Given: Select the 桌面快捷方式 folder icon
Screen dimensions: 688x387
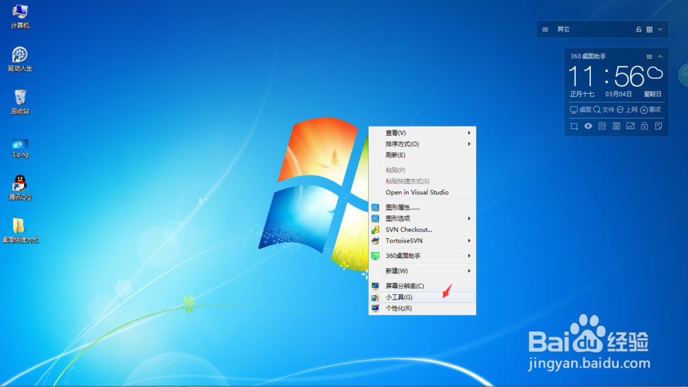Looking at the screenshot, I should pyautogui.click(x=20, y=231).
